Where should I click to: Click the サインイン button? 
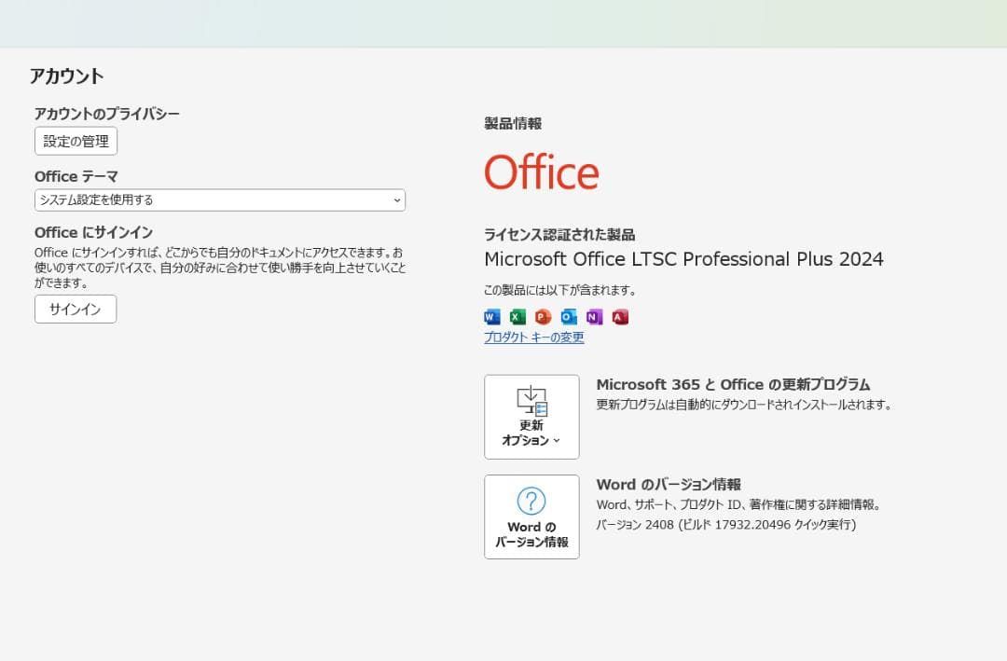click(76, 309)
